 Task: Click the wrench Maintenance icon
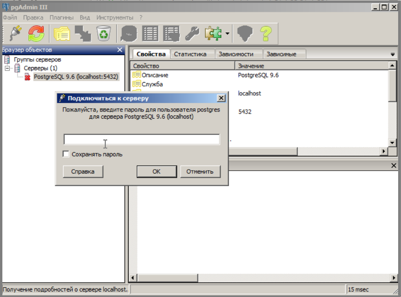pos(192,34)
